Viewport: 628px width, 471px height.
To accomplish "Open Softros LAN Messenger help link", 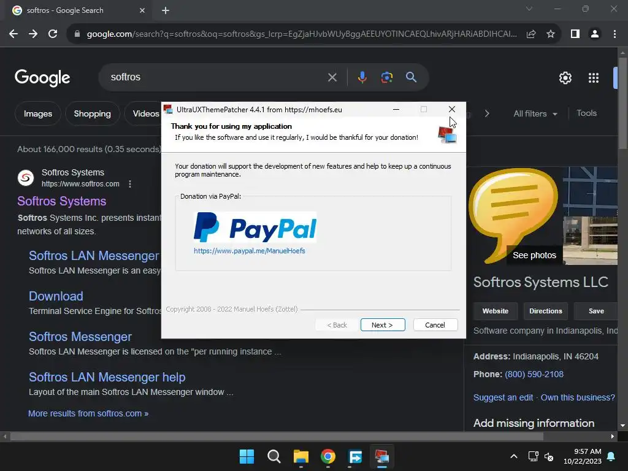I will (x=107, y=377).
